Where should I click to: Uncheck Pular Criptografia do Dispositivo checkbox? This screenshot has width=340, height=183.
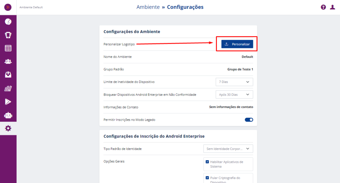coord(207,178)
